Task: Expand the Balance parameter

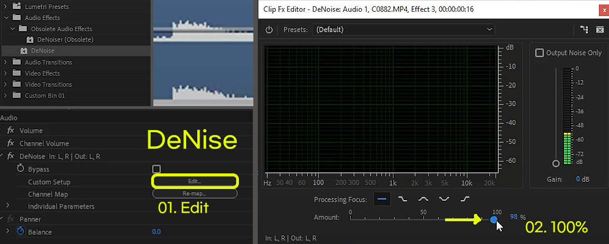Action: point(7,231)
